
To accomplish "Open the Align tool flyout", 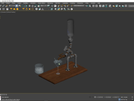I will point(90,6).
